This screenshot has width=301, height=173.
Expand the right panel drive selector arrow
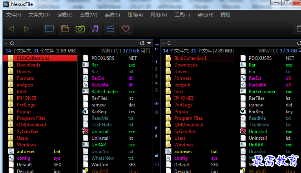[x=164, y=43]
